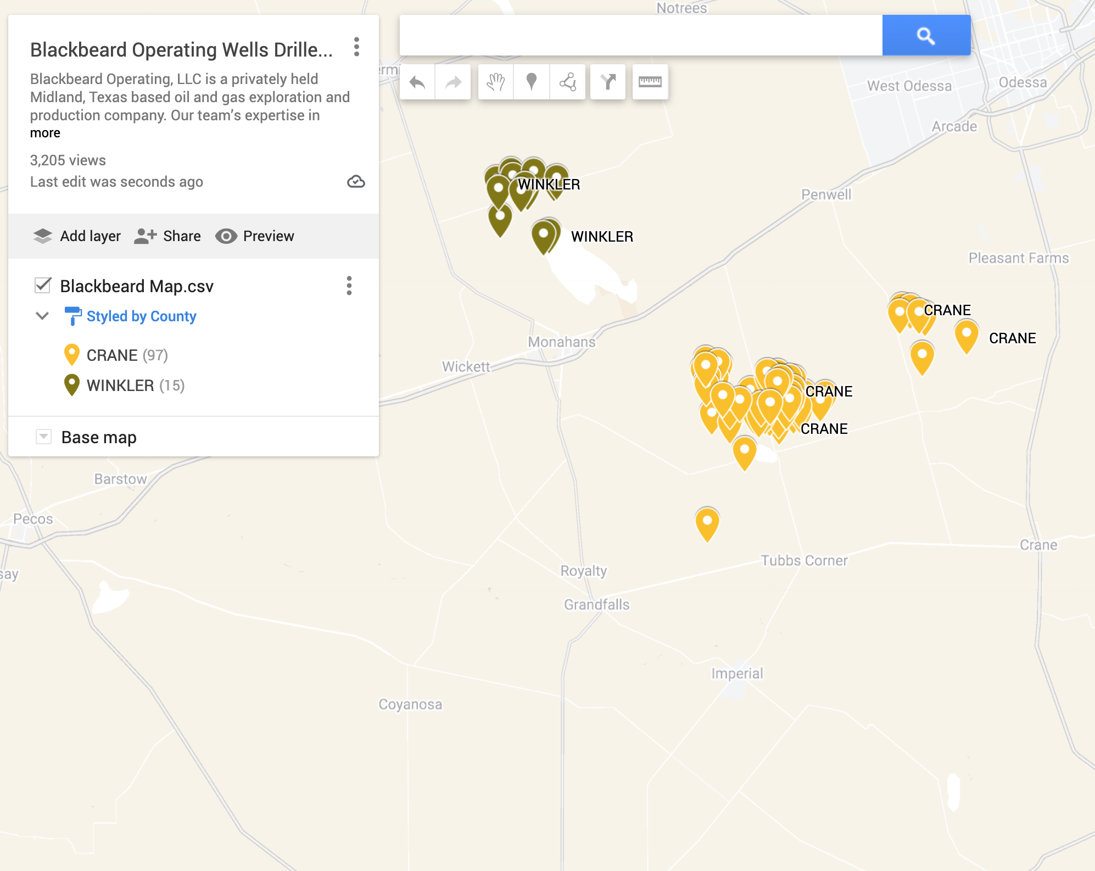1095x871 pixels.
Task: Open the Add directions tool
Action: tap(608, 82)
